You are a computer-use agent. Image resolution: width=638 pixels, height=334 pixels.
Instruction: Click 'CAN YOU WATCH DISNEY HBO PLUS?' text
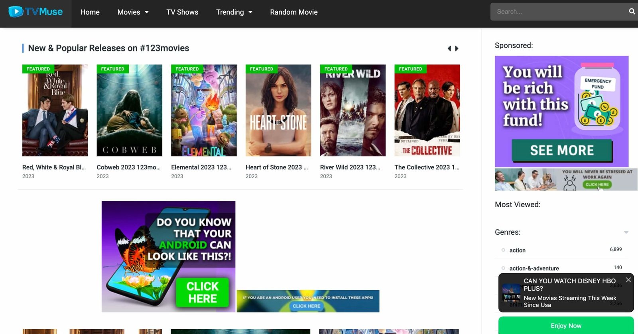pyautogui.click(x=569, y=285)
